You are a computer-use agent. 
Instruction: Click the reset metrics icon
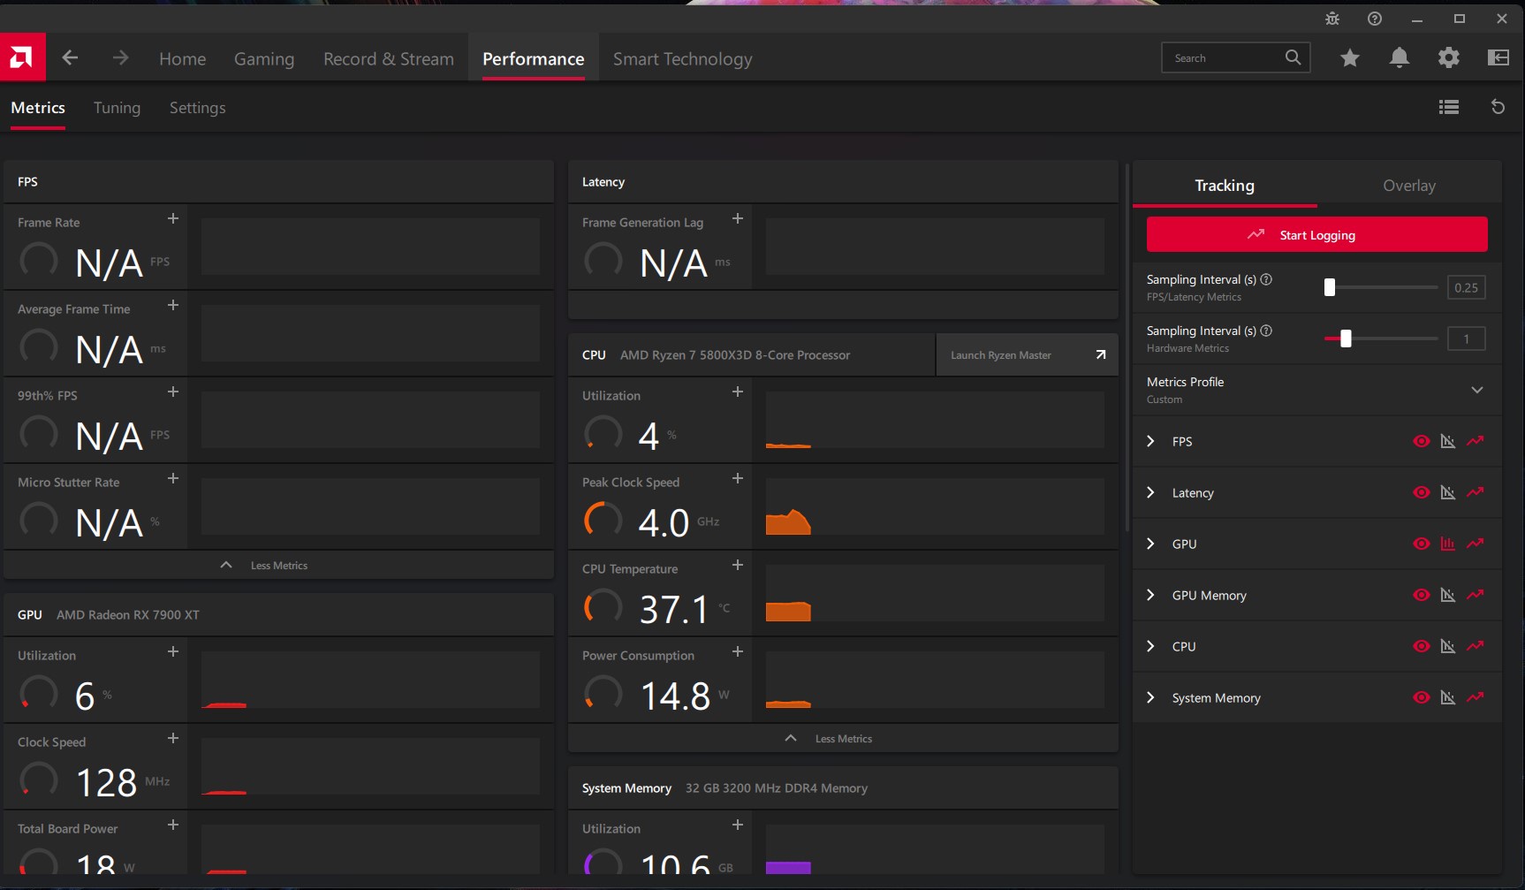tap(1498, 107)
